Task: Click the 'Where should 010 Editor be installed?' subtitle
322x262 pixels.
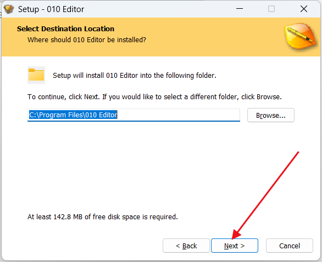Action: (x=87, y=40)
